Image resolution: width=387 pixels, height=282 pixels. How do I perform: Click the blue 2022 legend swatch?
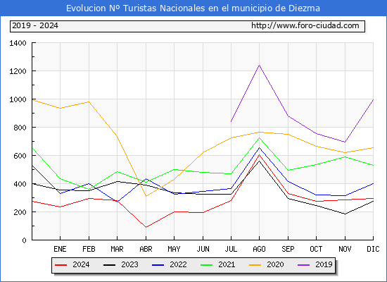[158, 265]
